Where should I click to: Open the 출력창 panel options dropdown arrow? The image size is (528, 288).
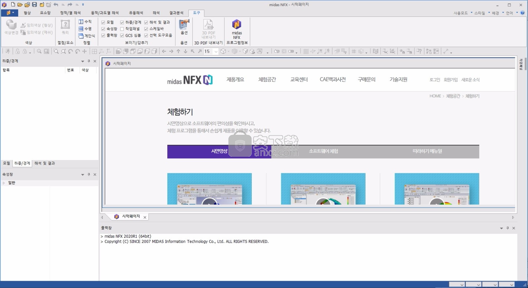pyautogui.click(x=501, y=228)
